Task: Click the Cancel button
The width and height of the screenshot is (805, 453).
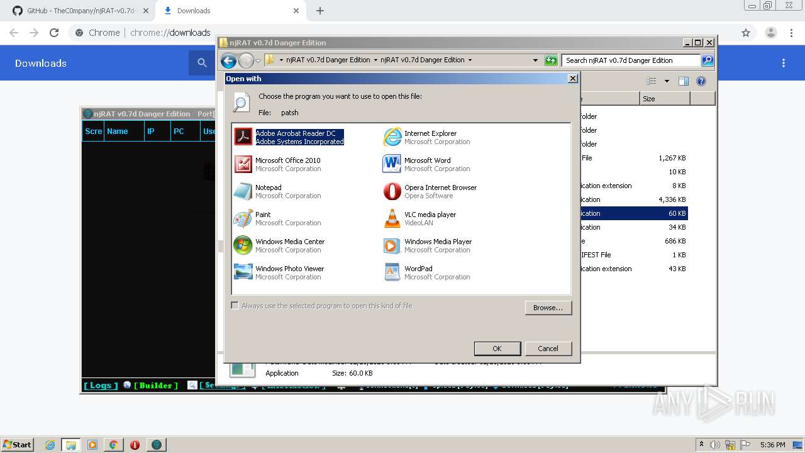Action: (548, 349)
